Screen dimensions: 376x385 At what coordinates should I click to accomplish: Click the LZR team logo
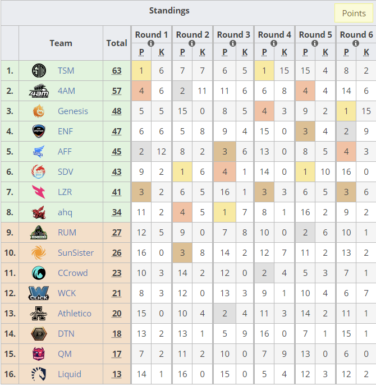point(39,192)
